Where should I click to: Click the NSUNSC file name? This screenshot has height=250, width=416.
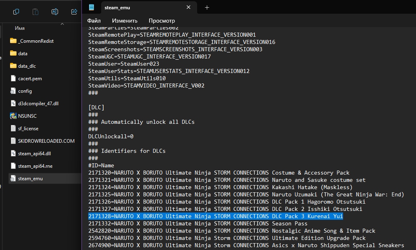coord(27,116)
